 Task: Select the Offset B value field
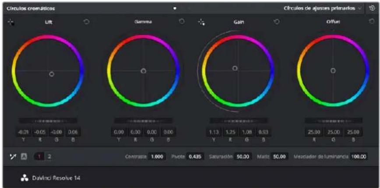click(x=354, y=132)
